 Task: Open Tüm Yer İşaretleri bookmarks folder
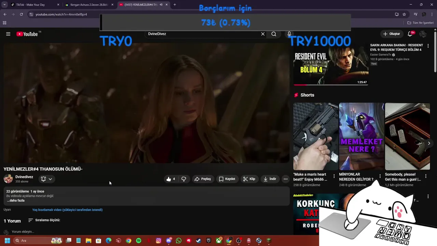420,23
